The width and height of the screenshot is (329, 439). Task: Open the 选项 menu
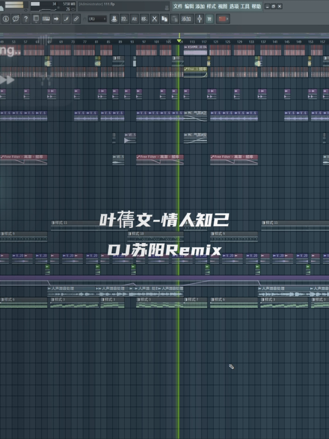click(234, 6)
